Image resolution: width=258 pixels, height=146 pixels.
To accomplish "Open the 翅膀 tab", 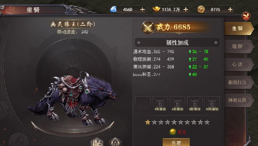I will [237, 47].
